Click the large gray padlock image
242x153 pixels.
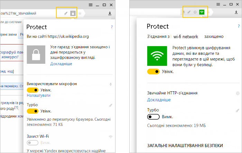point(36,54)
